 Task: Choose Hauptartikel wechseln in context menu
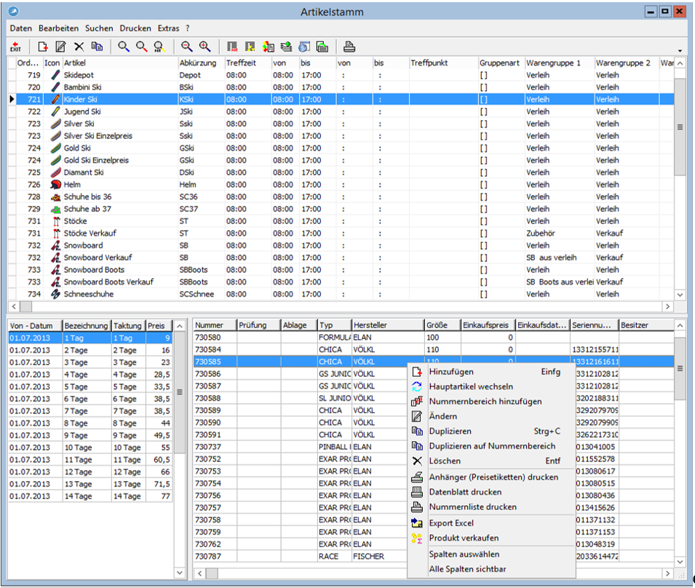[491, 387]
